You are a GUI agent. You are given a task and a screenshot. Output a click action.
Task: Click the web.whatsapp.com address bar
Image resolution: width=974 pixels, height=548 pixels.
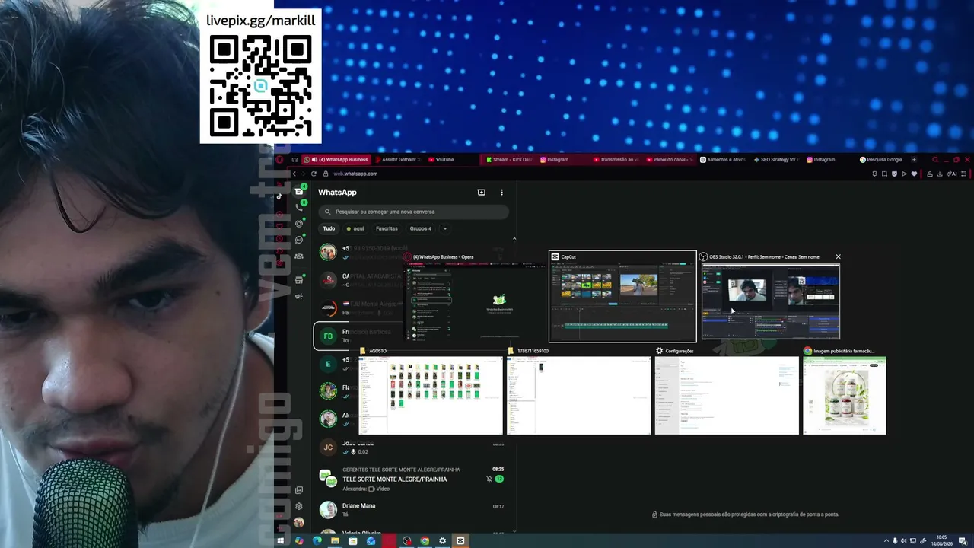pyautogui.click(x=355, y=174)
